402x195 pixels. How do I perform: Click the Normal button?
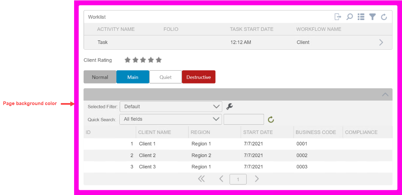coord(100,77)
